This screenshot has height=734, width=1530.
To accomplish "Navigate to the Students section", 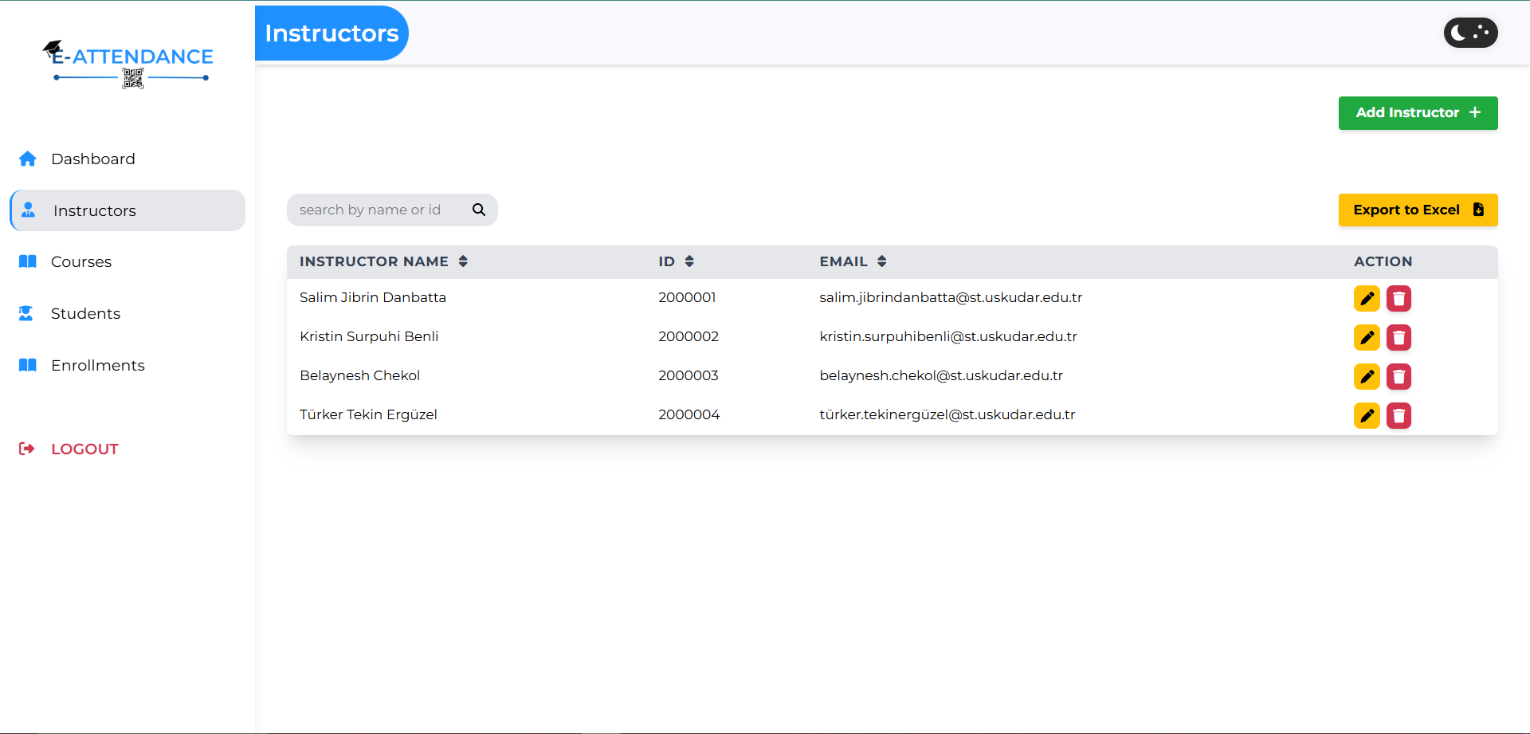I will [85, 313].
